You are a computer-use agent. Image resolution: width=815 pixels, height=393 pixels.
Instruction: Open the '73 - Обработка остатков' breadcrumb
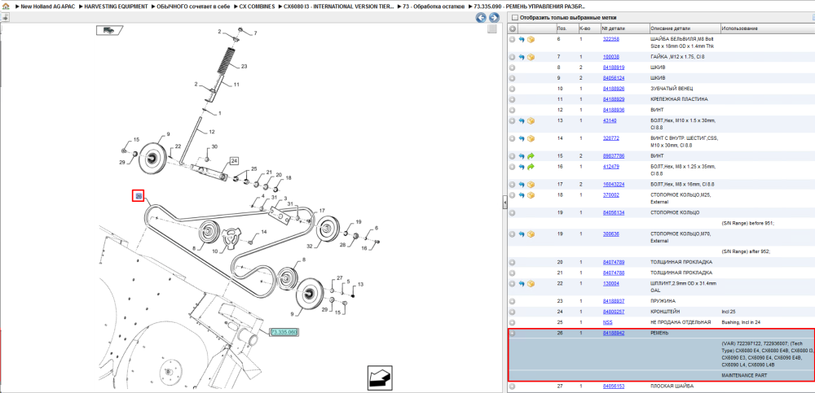pyautogui.click(x=434, y=7)
